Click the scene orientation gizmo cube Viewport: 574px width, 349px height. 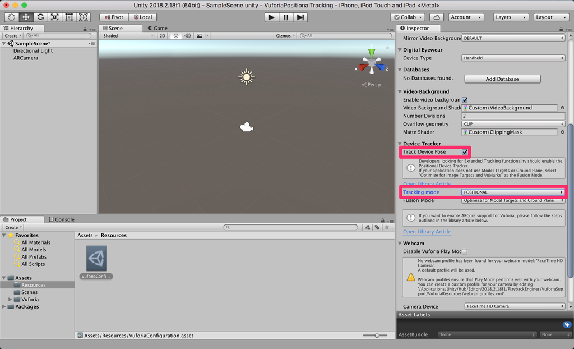372,63
